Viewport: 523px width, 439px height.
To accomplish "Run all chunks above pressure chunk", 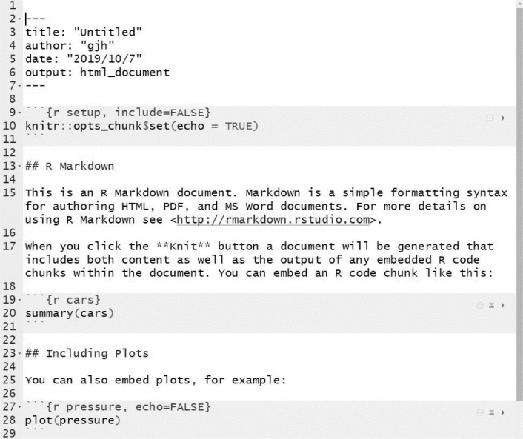I will tap(491, 412).
